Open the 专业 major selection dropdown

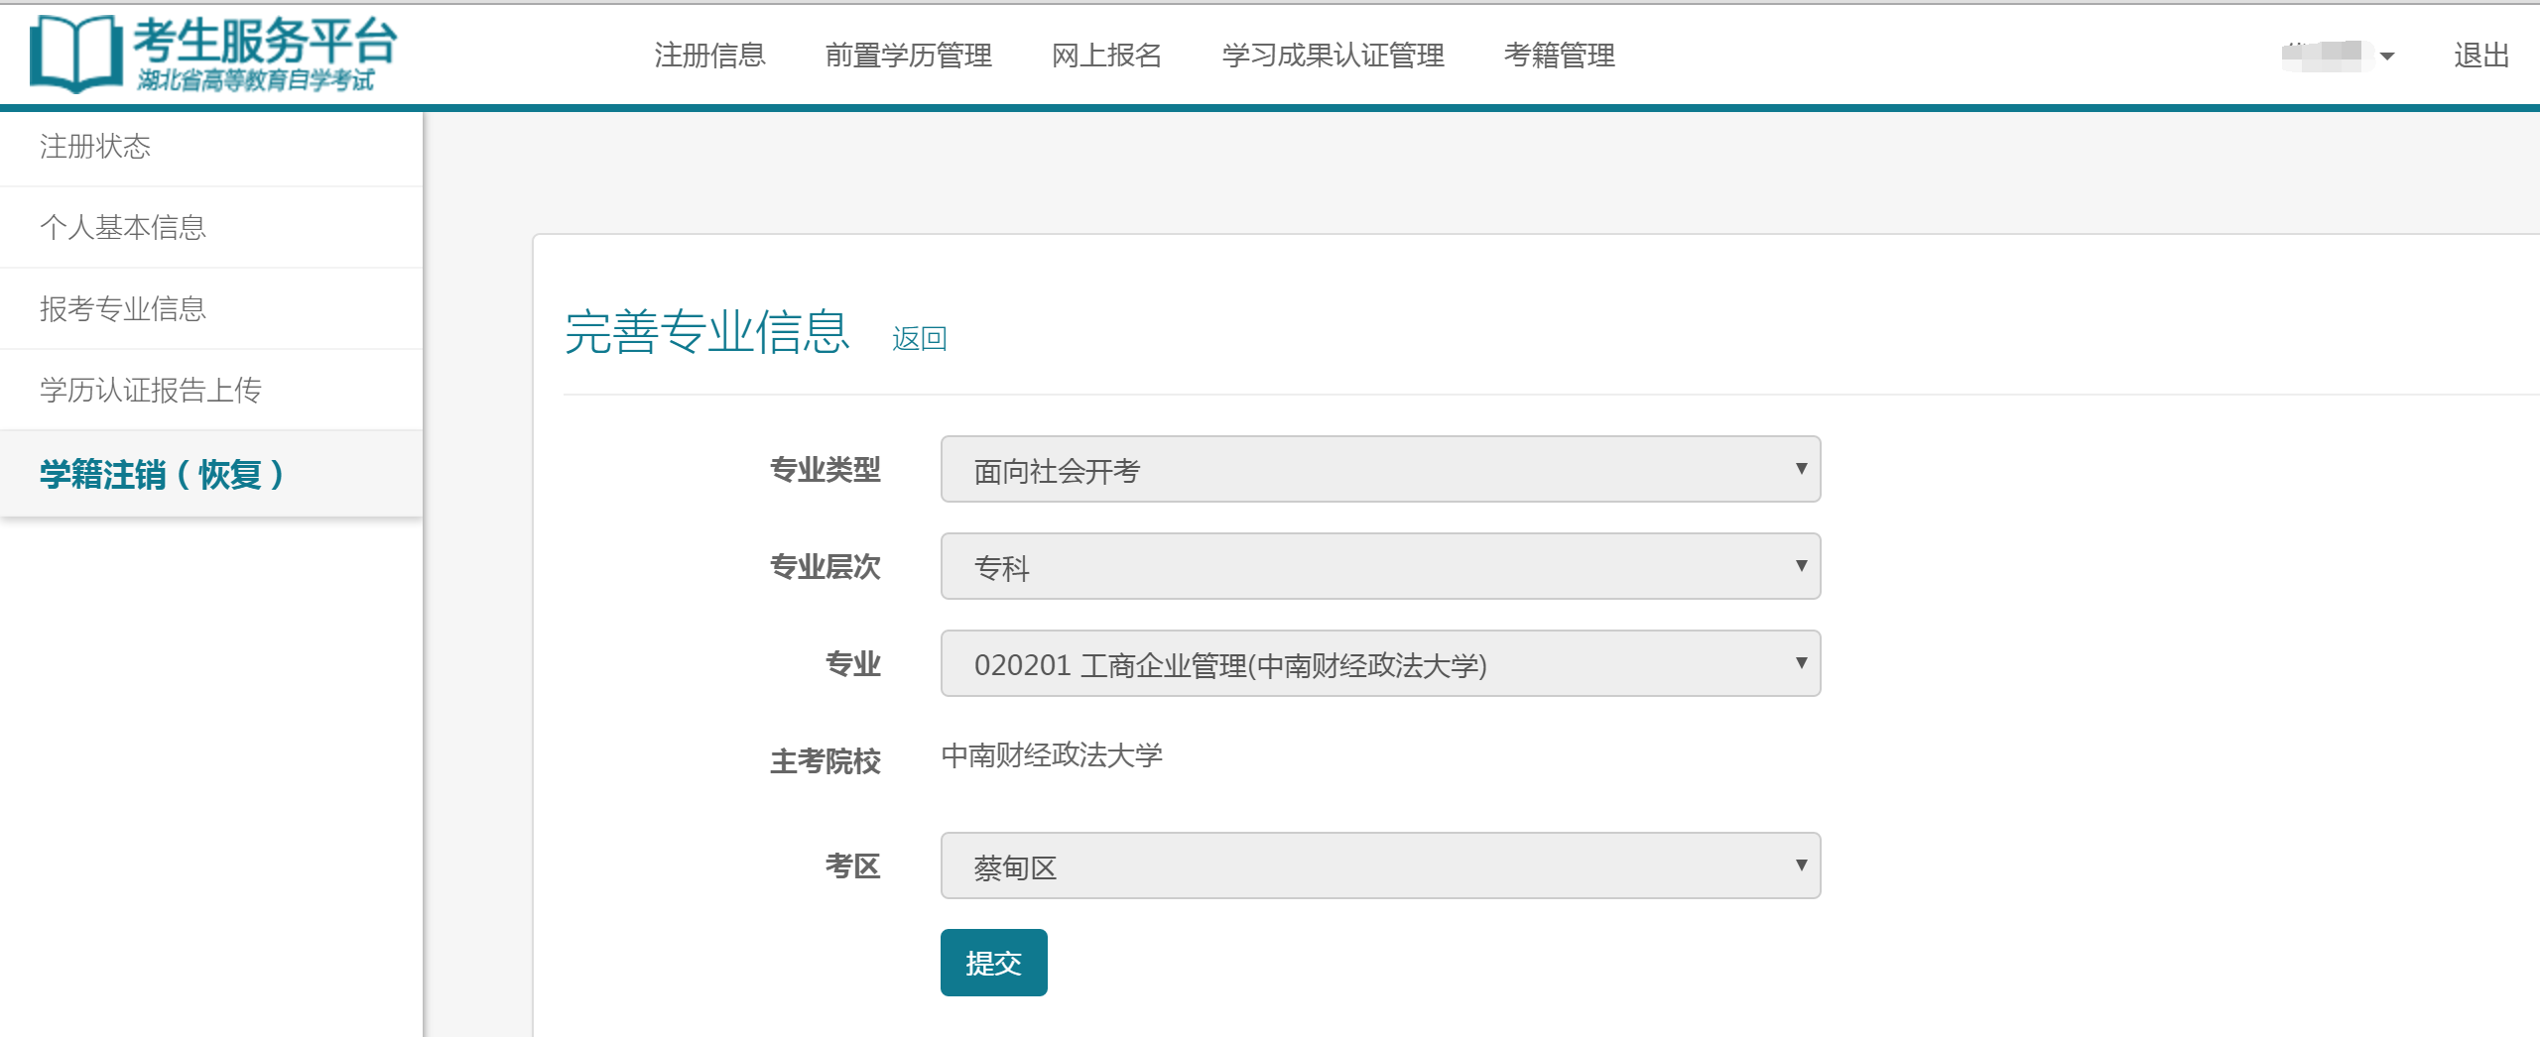(1379, 664)
